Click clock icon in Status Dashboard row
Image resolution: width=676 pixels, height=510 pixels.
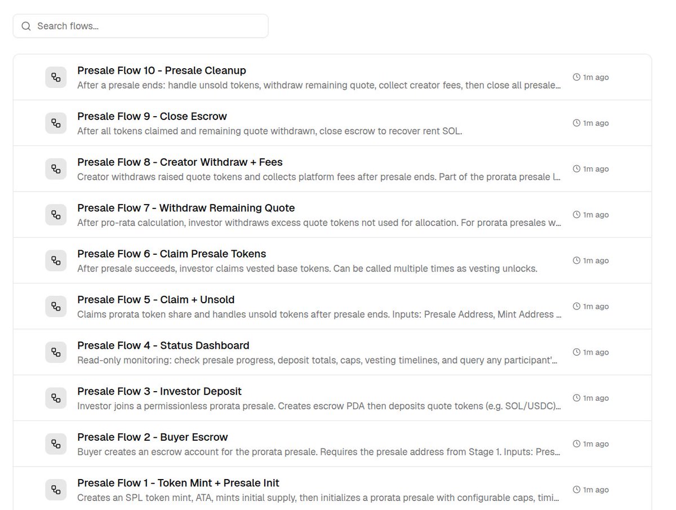click(x=576, y=352)
